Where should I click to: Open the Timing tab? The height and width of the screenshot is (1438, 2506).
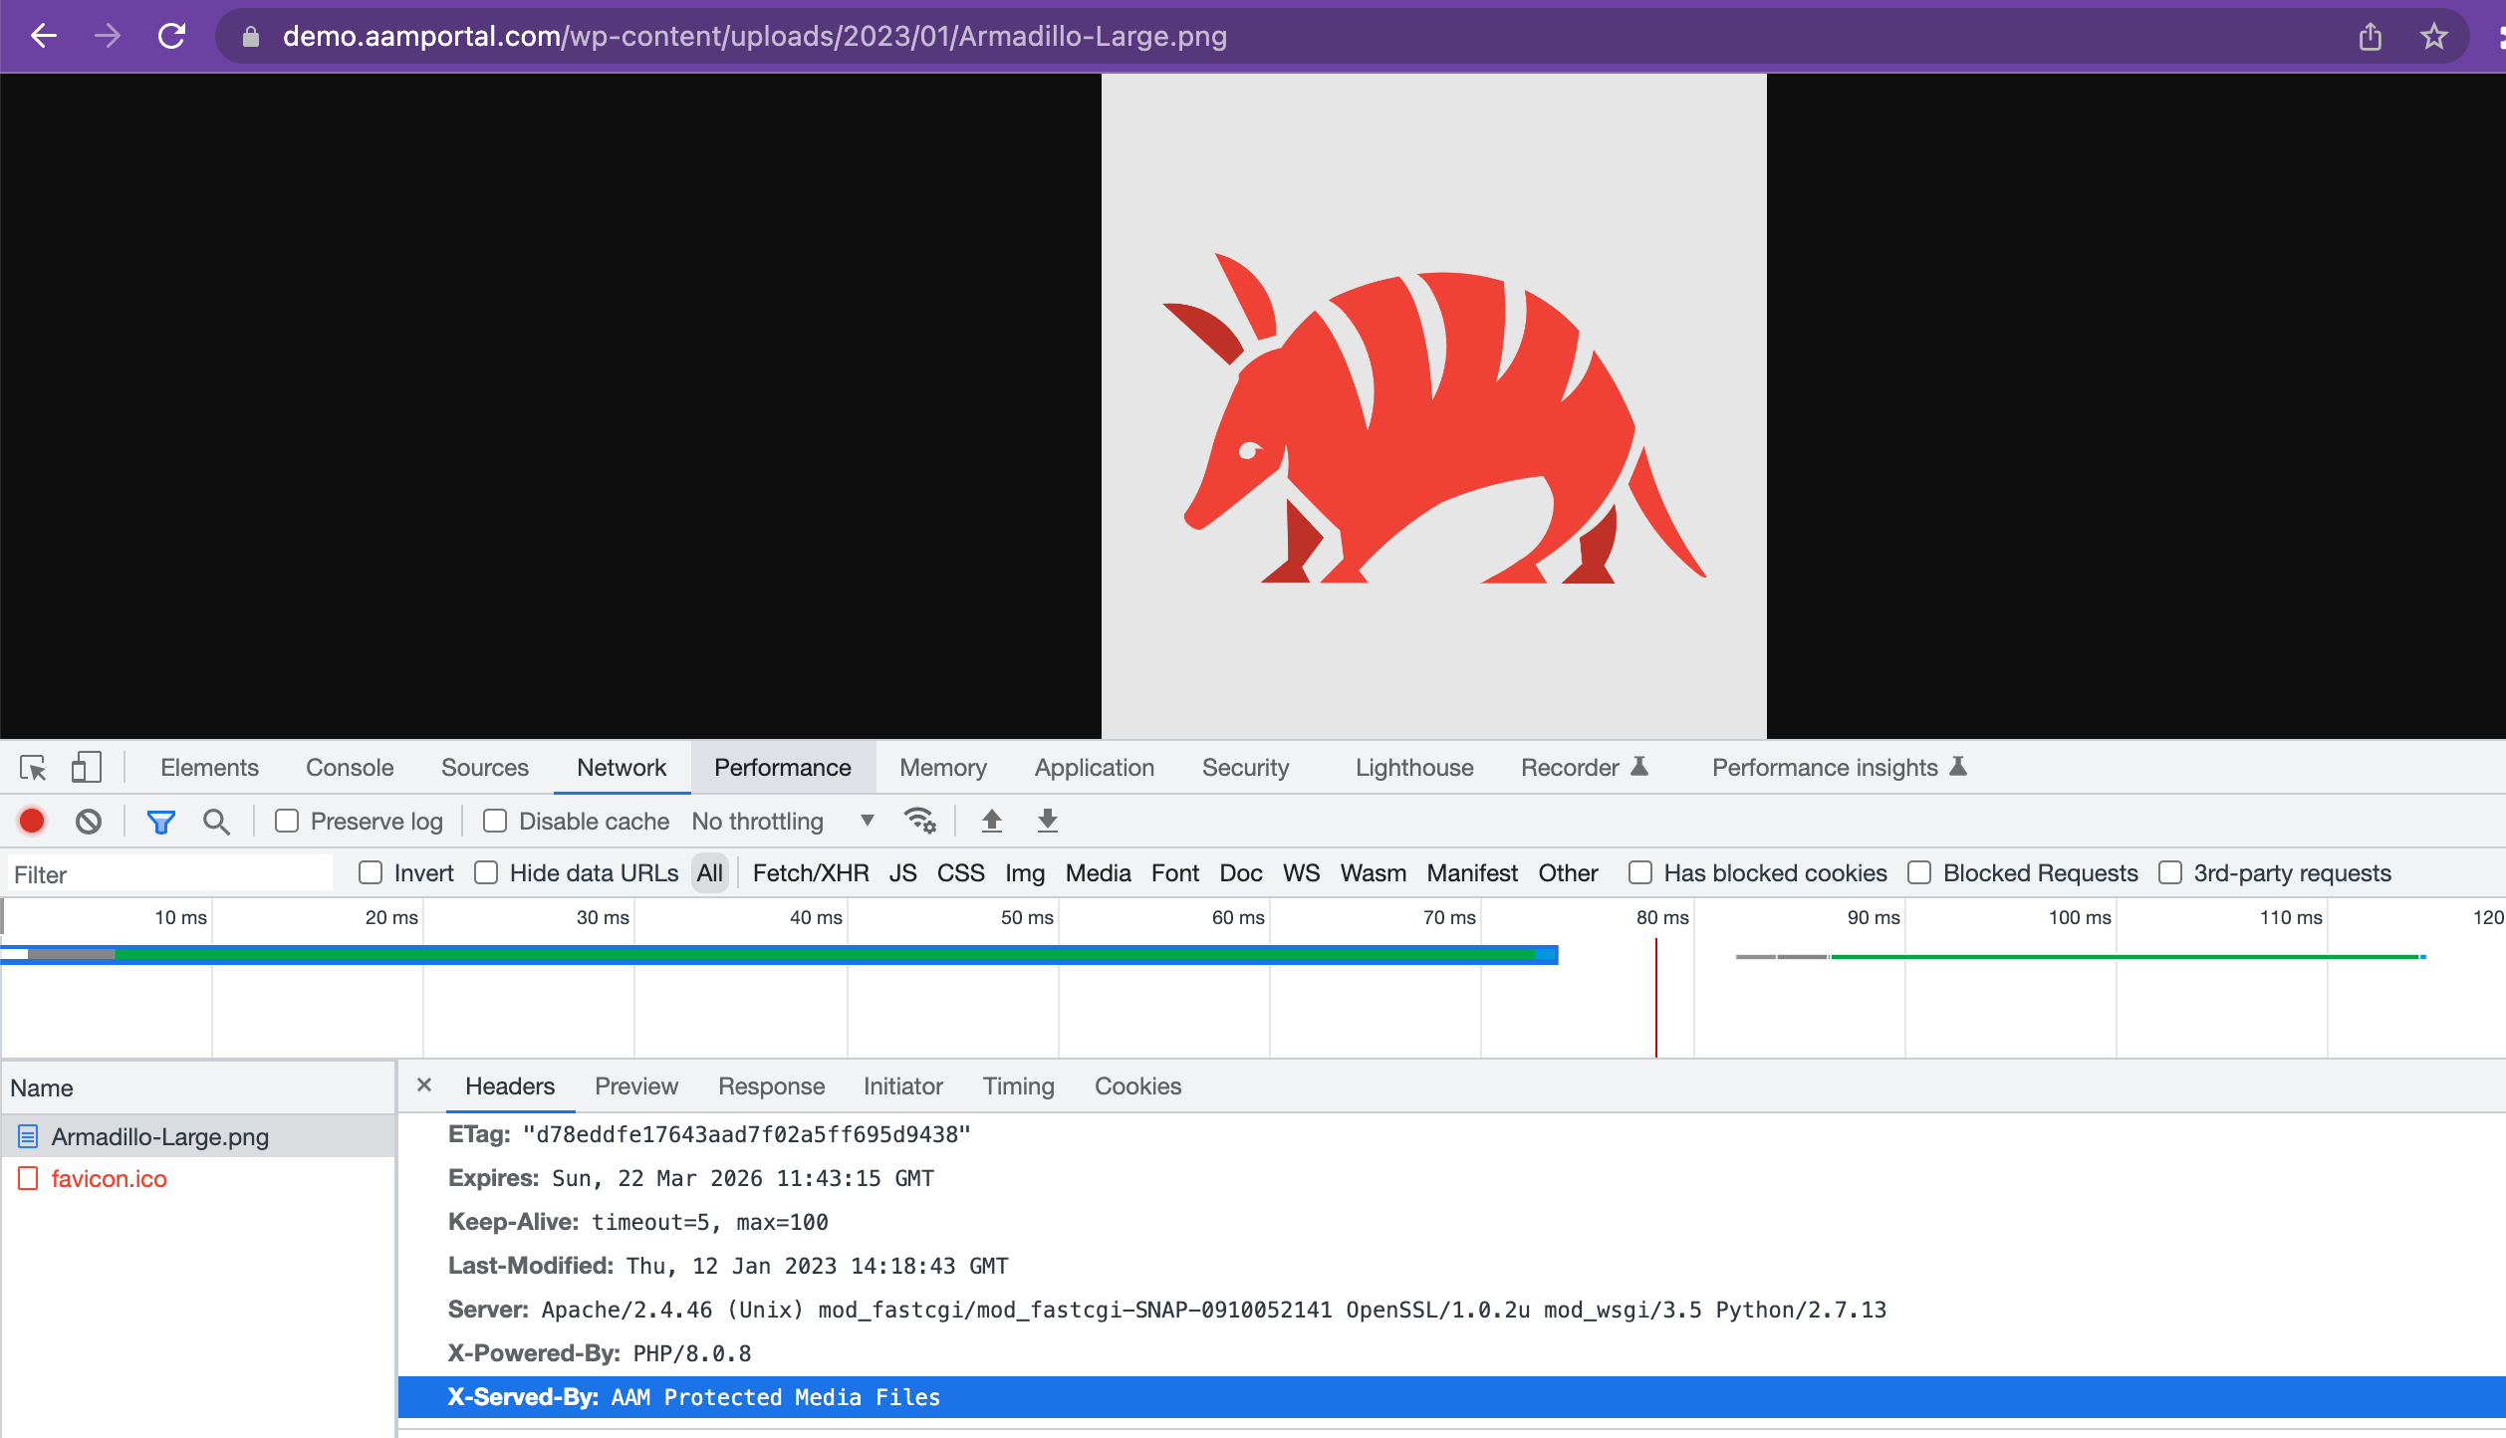[1019, 1085]
